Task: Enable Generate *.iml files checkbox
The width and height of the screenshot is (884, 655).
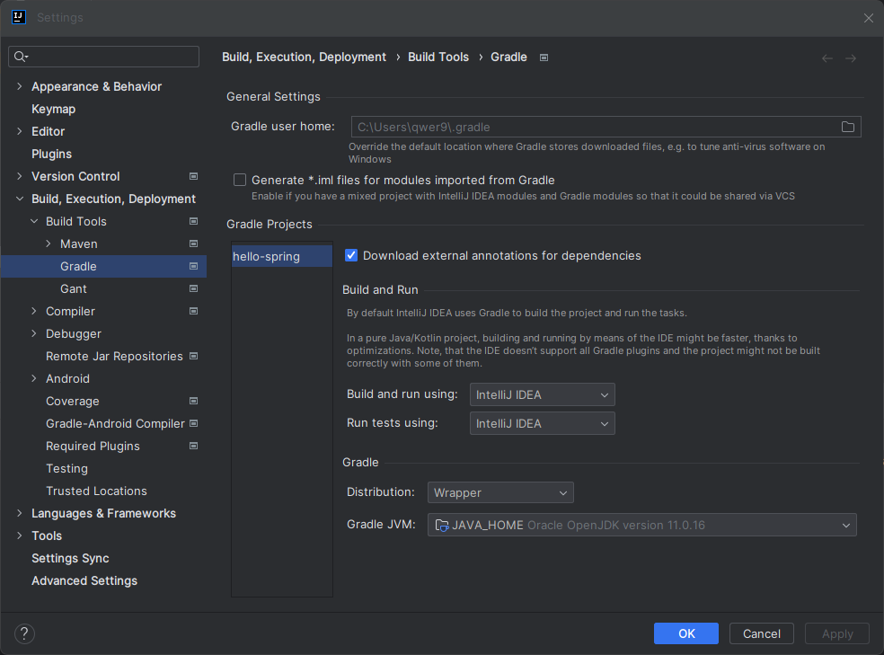Action: (240, 180)
